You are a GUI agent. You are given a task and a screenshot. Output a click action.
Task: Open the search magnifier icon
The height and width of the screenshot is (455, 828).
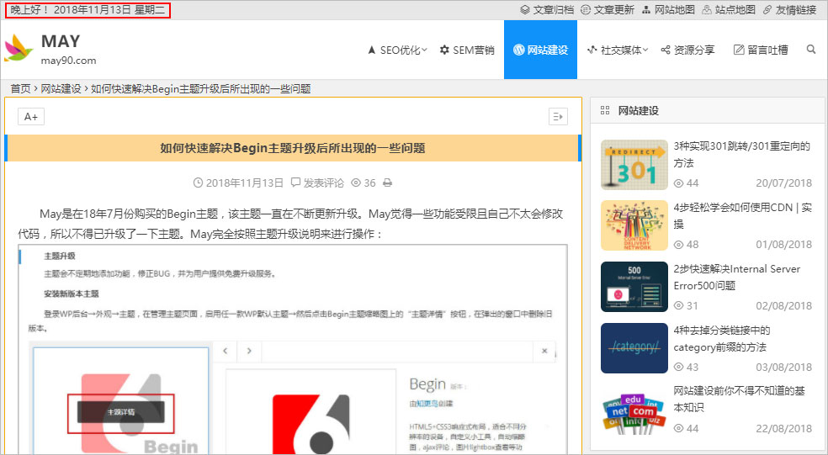click(811, 50)
